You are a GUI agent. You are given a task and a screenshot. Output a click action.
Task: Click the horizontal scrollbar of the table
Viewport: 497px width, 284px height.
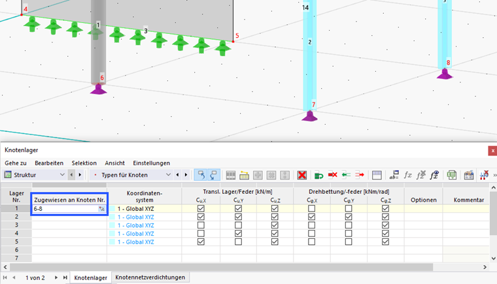221,267
